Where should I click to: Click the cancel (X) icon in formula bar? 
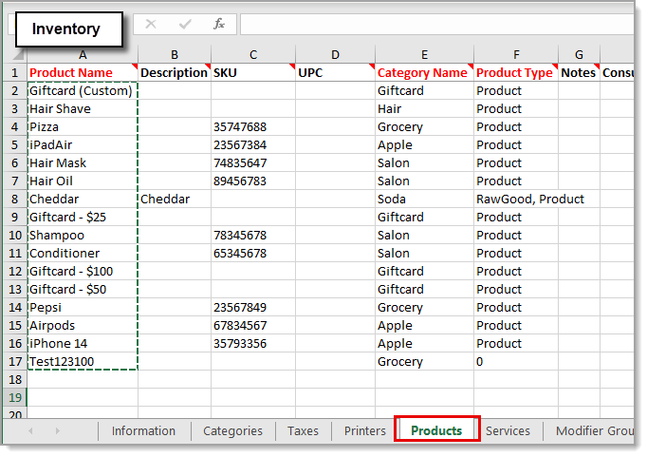(151, 24)
